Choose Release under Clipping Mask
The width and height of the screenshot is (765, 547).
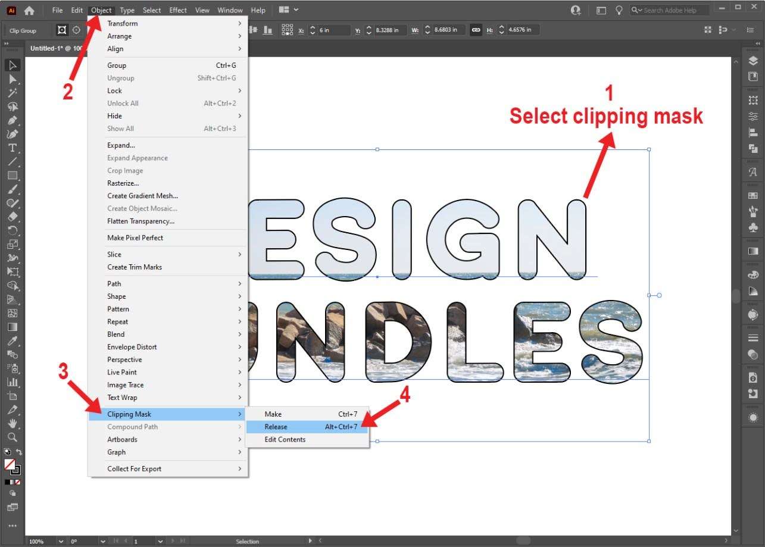[308, 427]
